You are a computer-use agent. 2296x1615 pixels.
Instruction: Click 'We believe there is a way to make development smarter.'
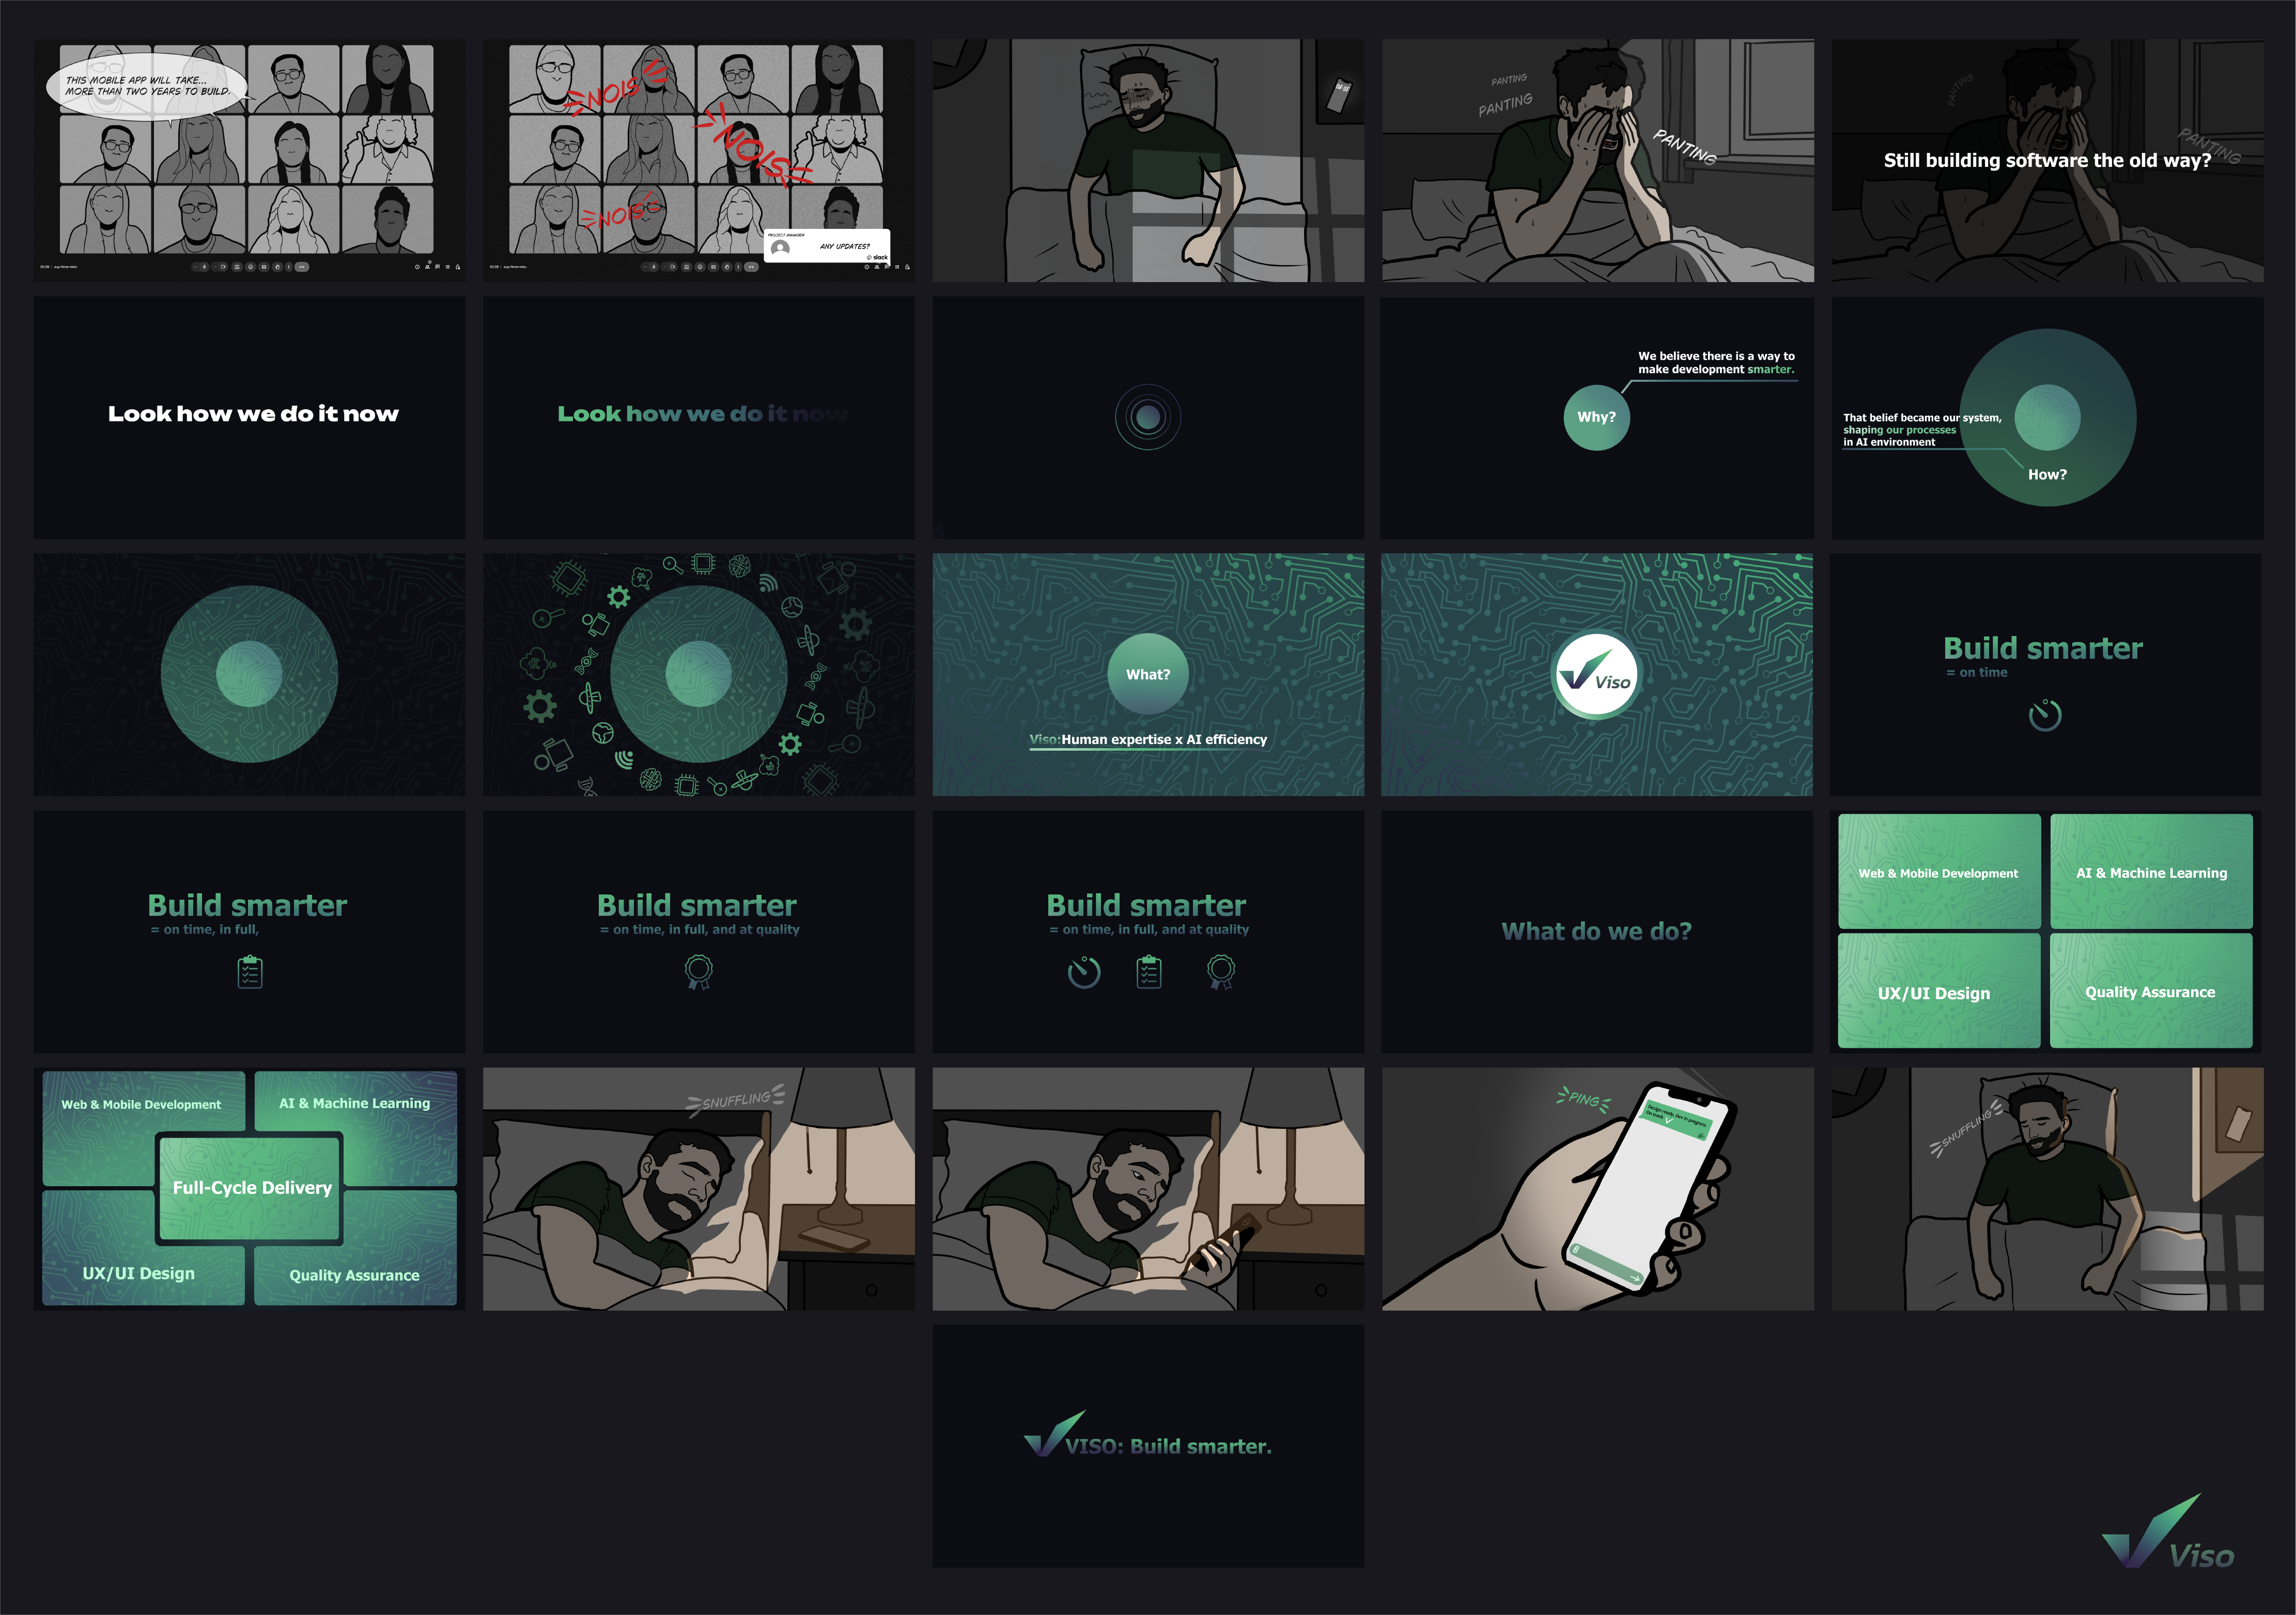(x=1716, y=363)
